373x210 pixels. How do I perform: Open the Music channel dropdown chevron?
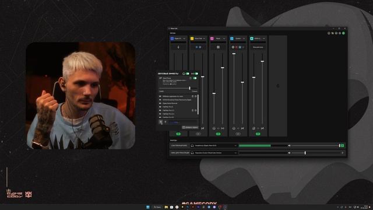(224, 38)
